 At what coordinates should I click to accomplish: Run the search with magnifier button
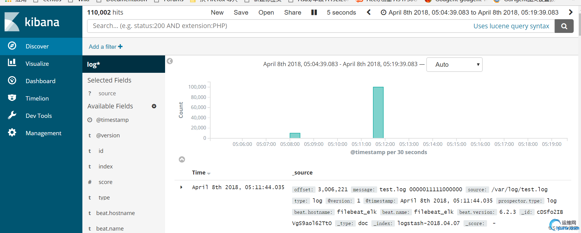point(564,26)
